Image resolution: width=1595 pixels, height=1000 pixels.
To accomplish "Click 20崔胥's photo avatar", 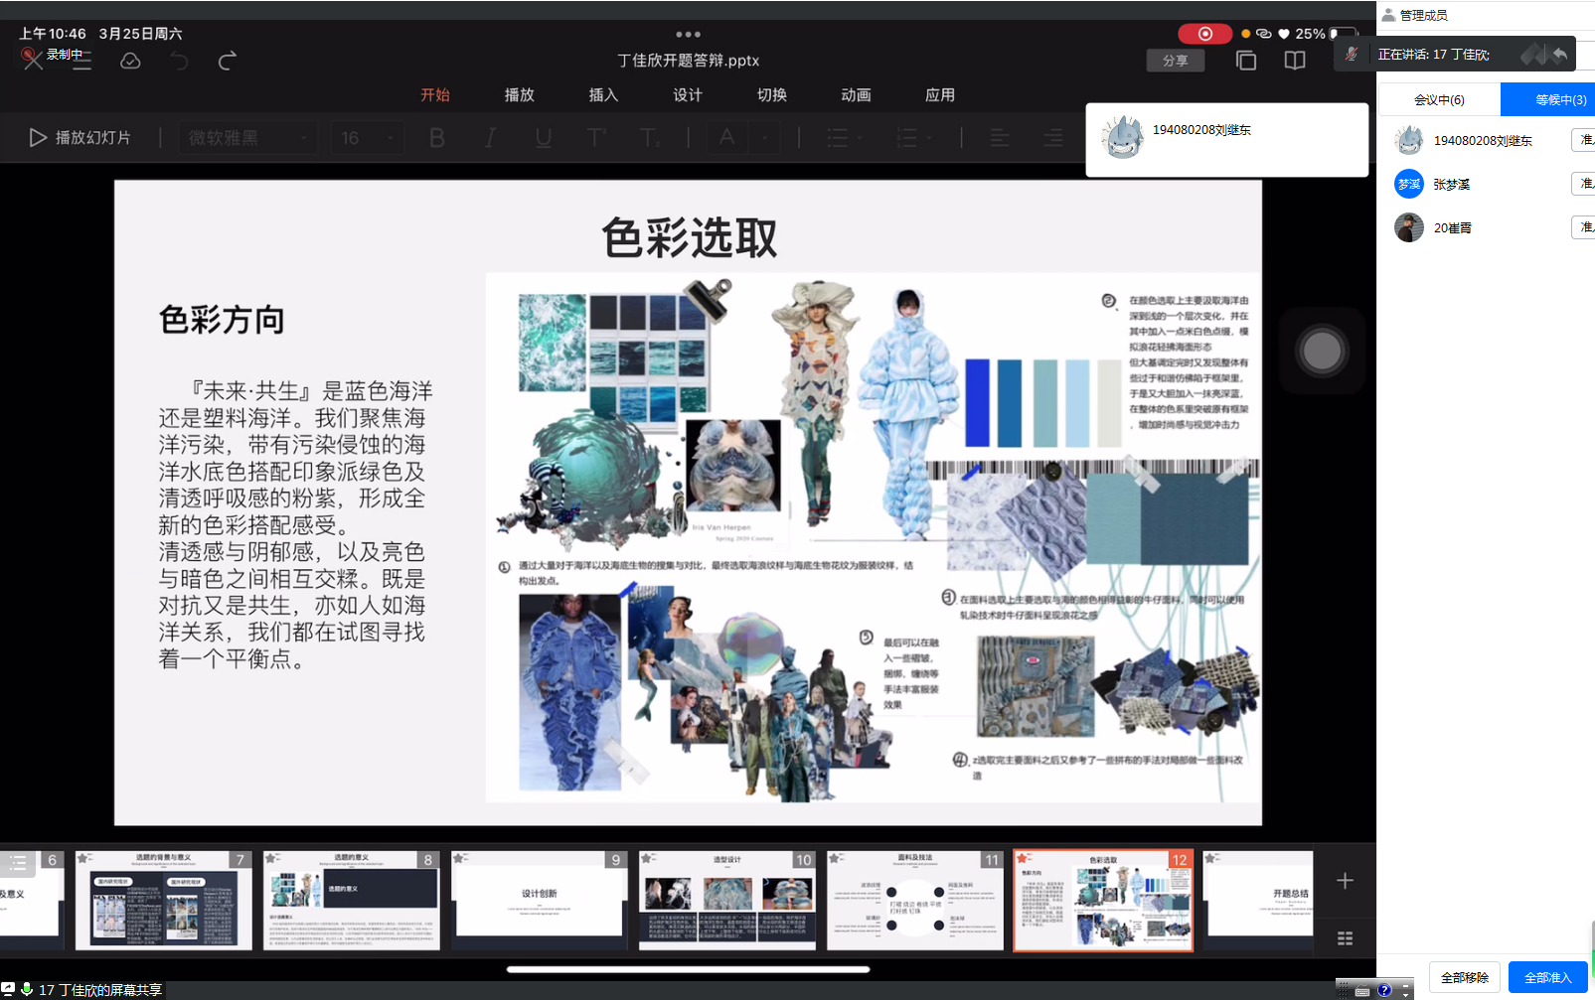I will click(1409, 227).
